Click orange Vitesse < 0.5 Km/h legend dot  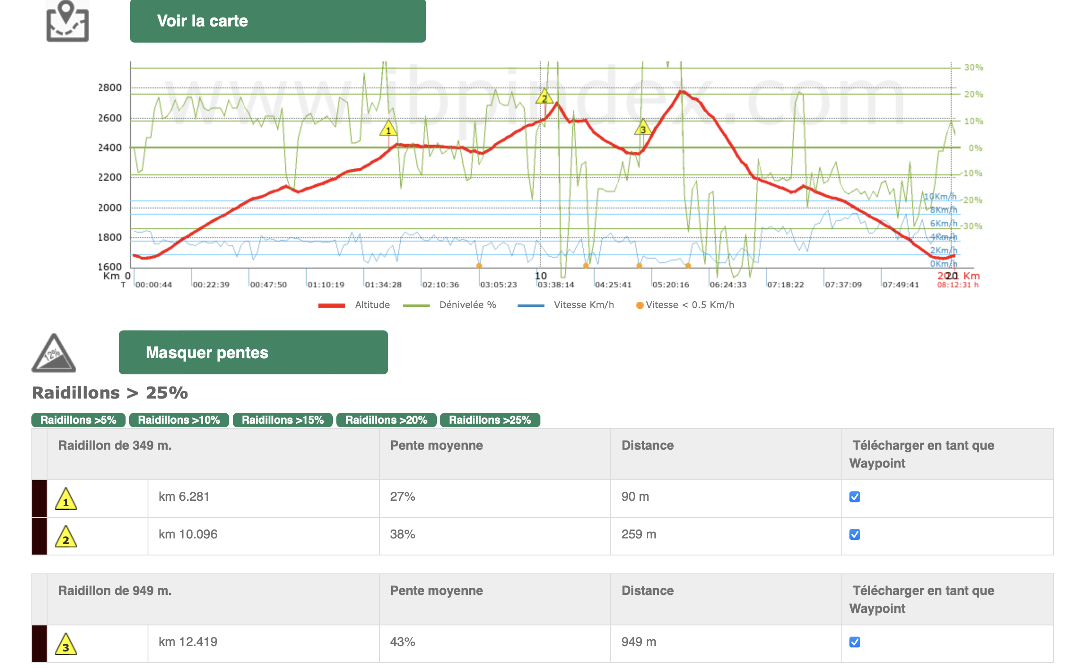click(640, 305)
